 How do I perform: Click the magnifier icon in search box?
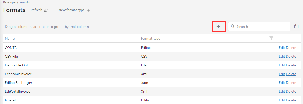[x=233, y=27]
